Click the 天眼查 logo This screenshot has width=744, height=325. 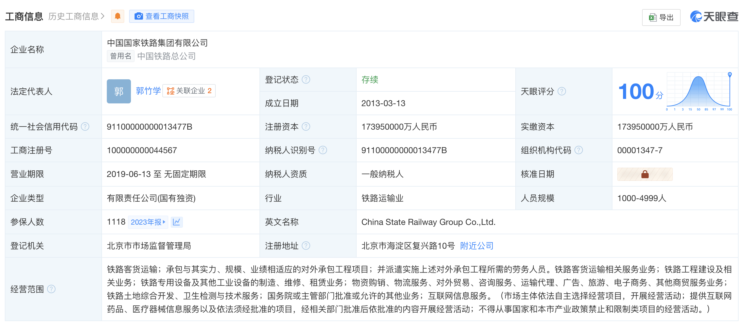(x=714, y=17)
